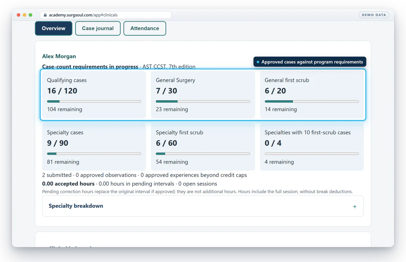Click the "104 remaining" text
Screen dimensions: 406x262
point(64,109)
